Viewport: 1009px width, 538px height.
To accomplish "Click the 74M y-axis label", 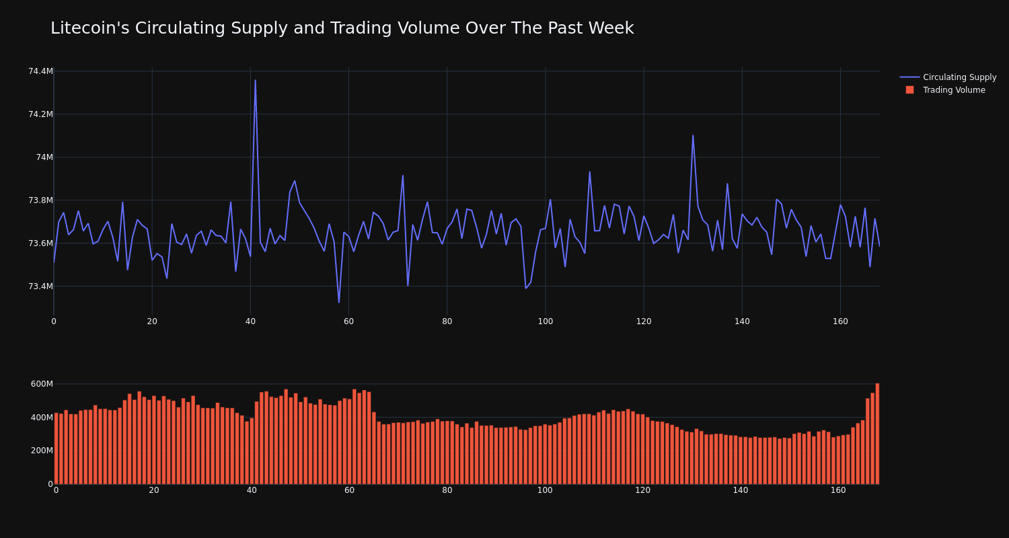I will (x=44, y=157).
